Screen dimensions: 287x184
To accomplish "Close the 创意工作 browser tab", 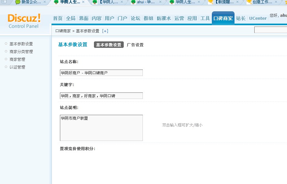I will click(276, 2).
